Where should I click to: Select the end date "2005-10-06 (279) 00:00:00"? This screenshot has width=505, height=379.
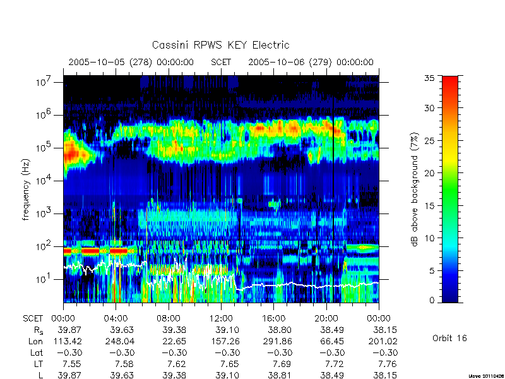(311, 62)
